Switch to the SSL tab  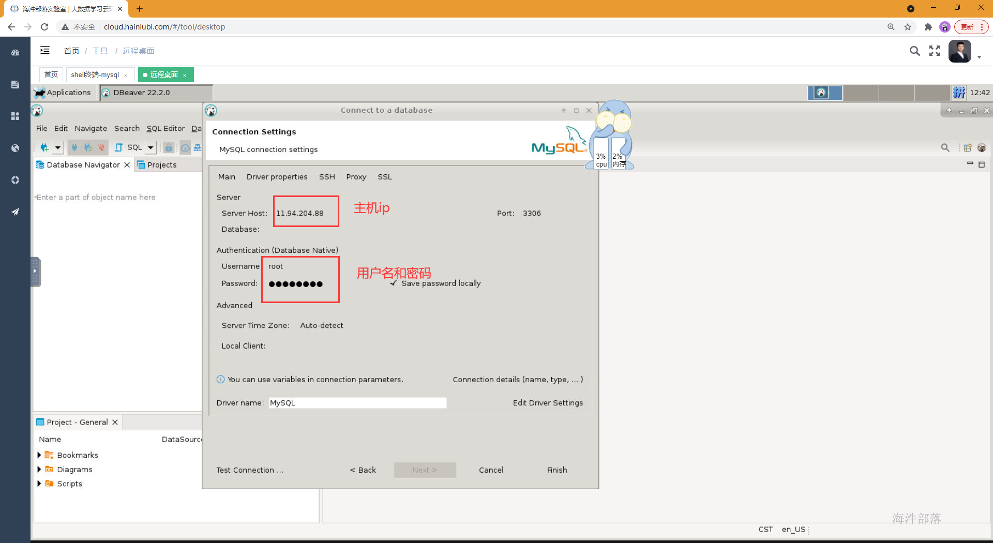384,177
